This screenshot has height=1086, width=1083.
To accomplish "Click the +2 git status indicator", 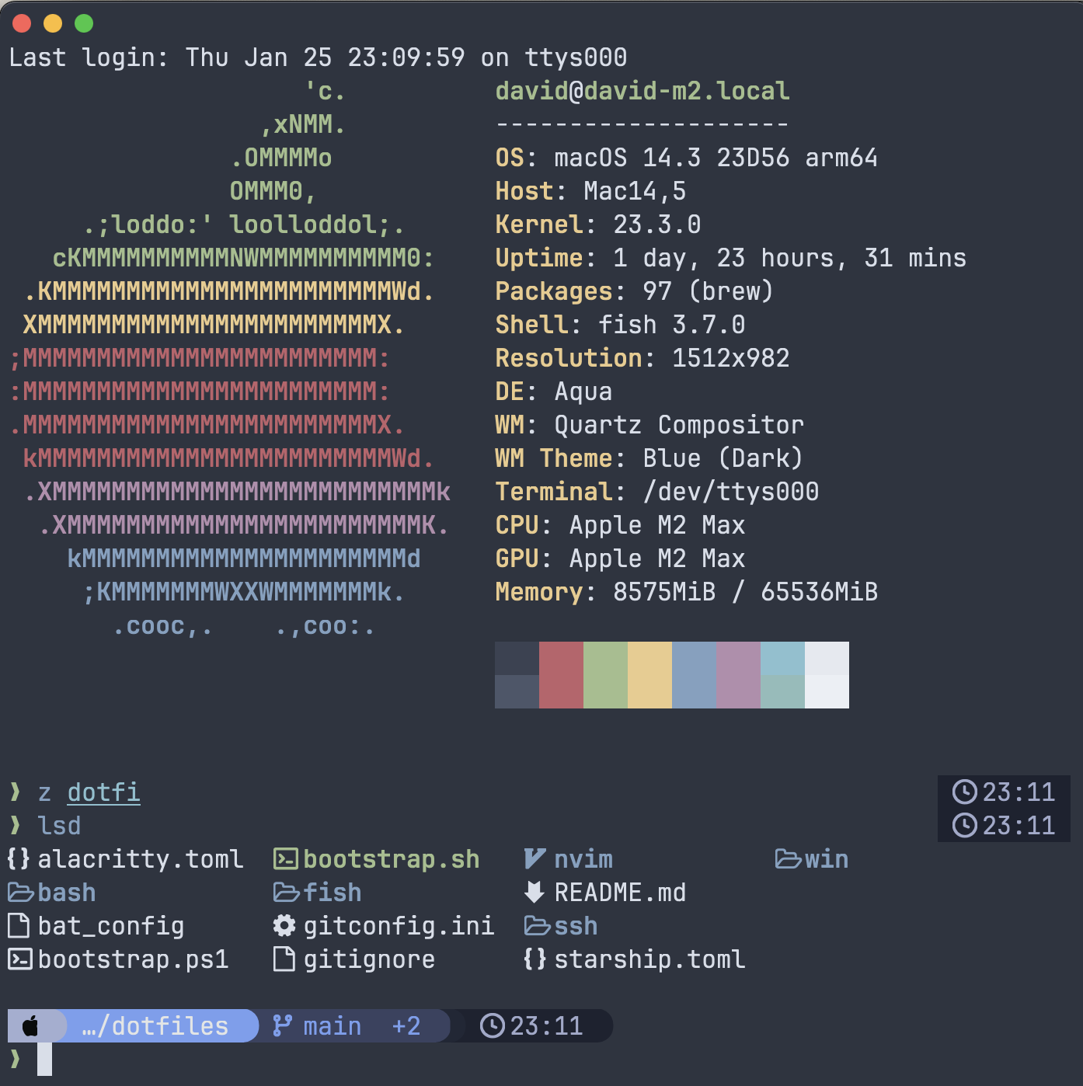I will (x=406, y=1026).
